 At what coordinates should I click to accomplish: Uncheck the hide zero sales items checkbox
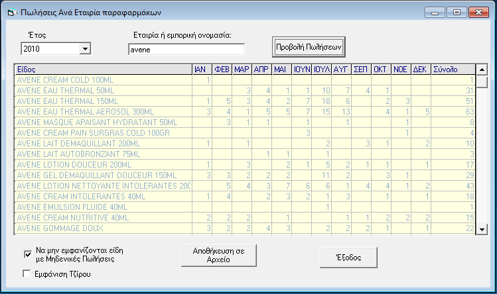[28, 254]
